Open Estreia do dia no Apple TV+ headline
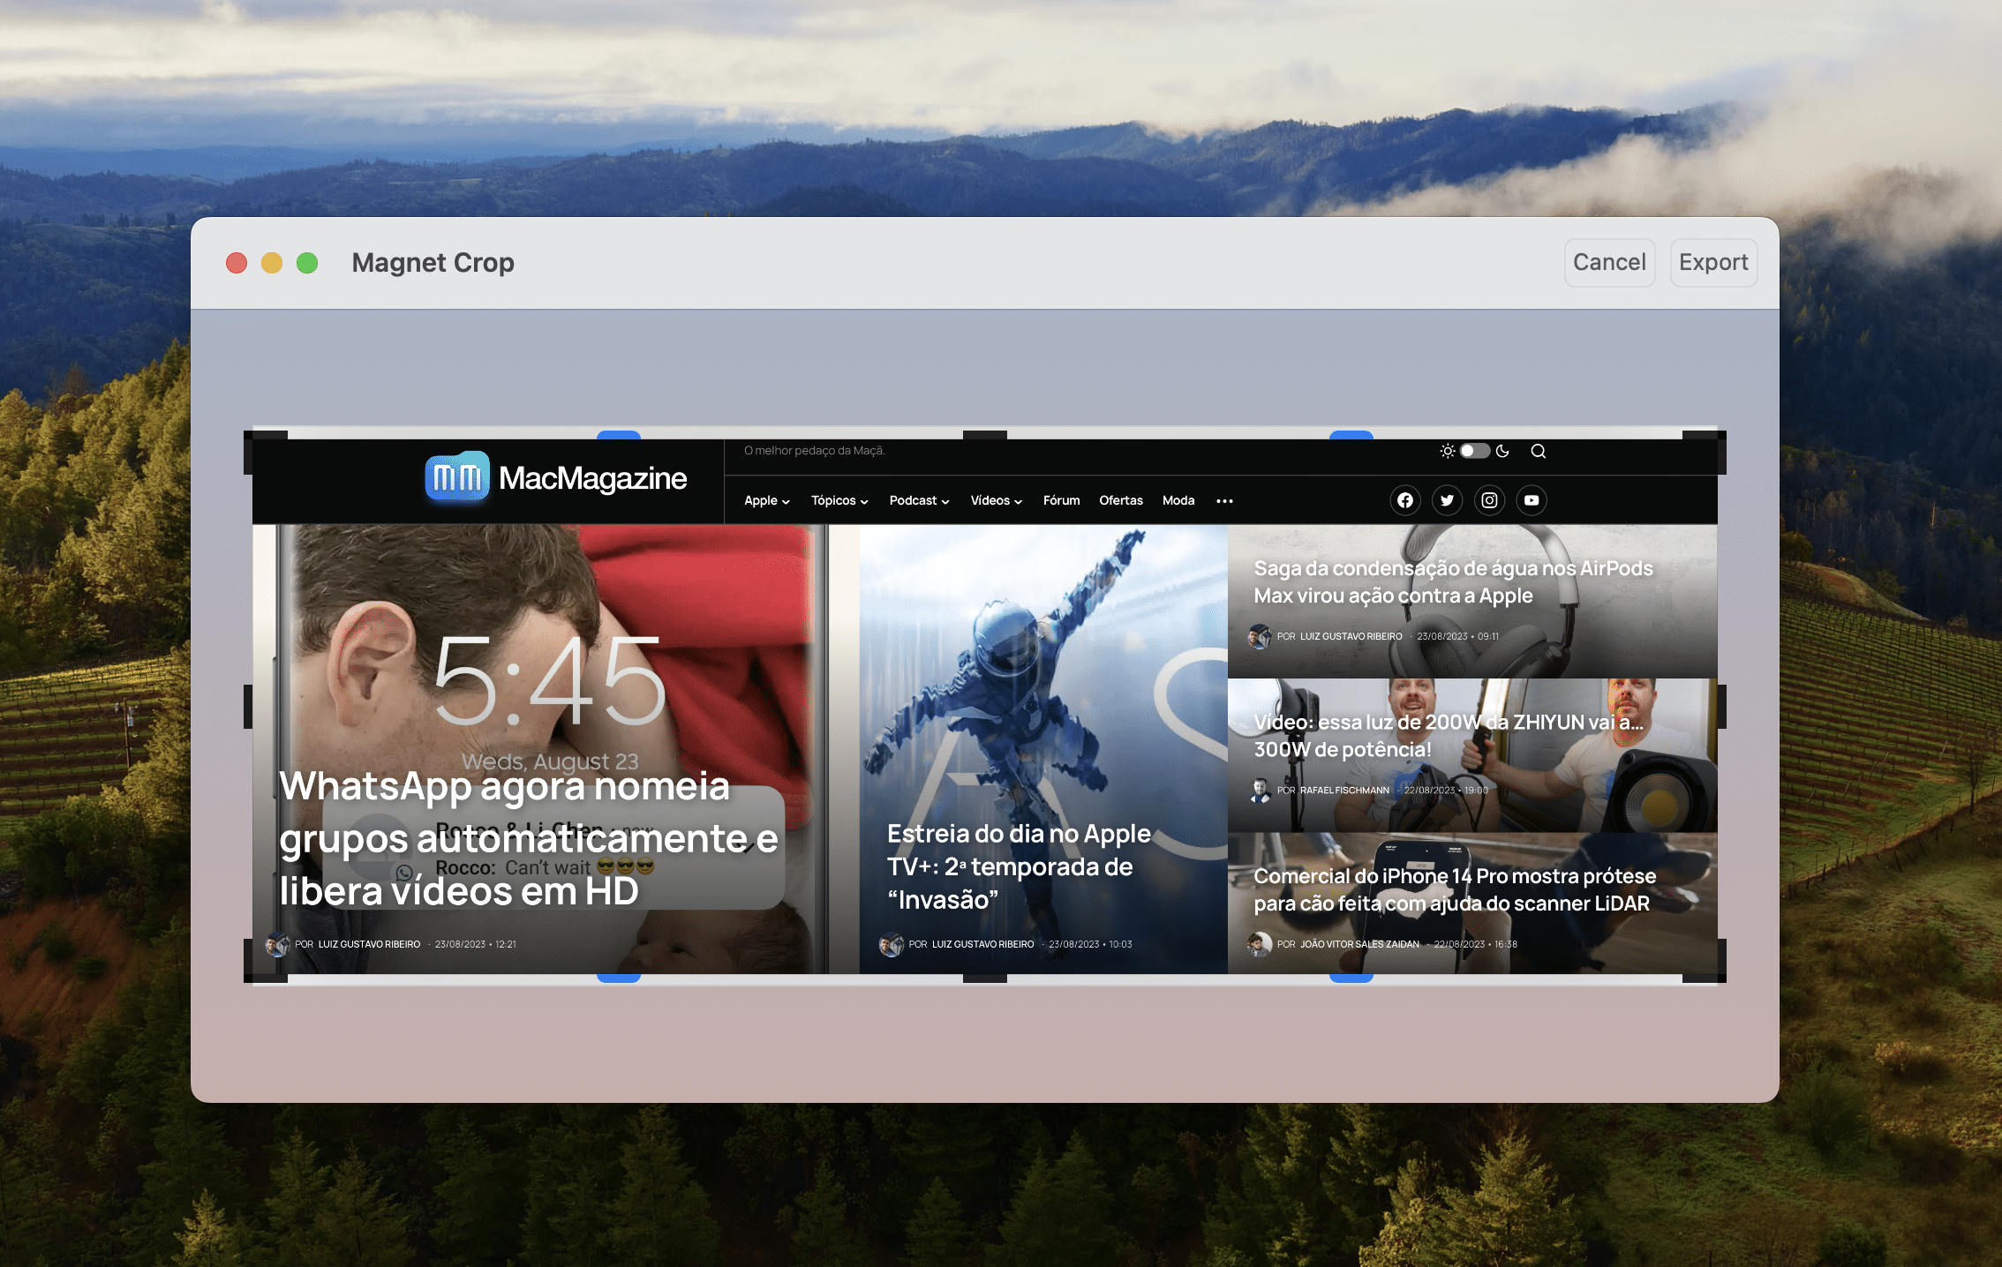Image resolution: width=2002 pixels, height=1267 pixels. pyautogui.click(x=1019, y=866)
